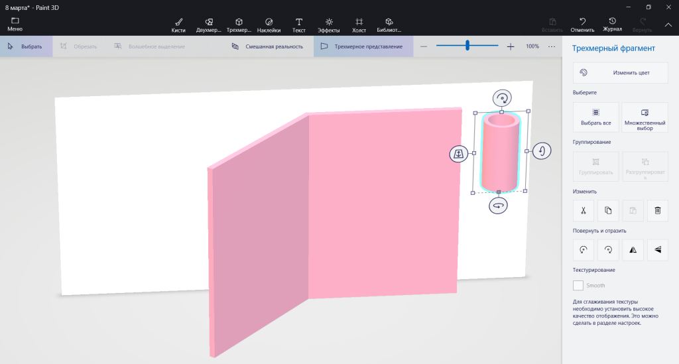The image size is (679, 364).
Task: Rotate the object left in side panel
Action: click(x=583, y=250)
